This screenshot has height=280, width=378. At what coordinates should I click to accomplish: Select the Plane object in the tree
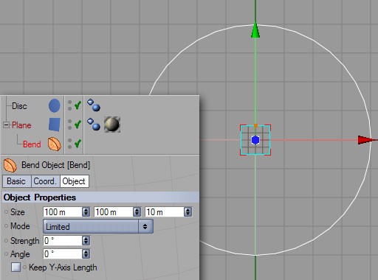pyautogui.click(x=21, y=125)
